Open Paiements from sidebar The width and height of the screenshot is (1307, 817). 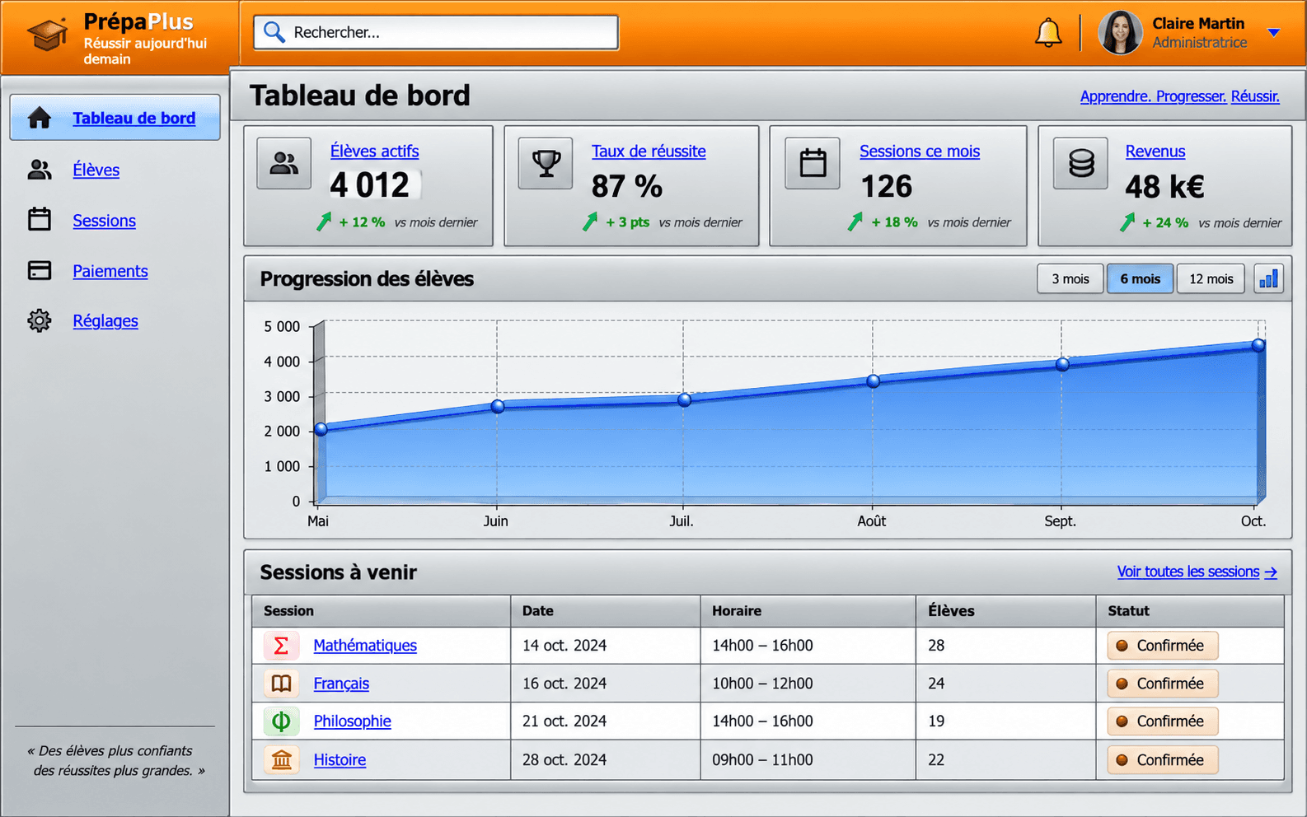pos(110,271)
